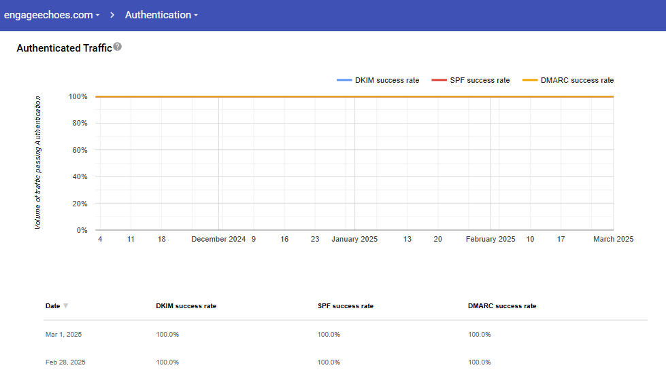Toggle DKIM success rate legend label
Screen dimensions: 666x374
[x=387, y=80]
